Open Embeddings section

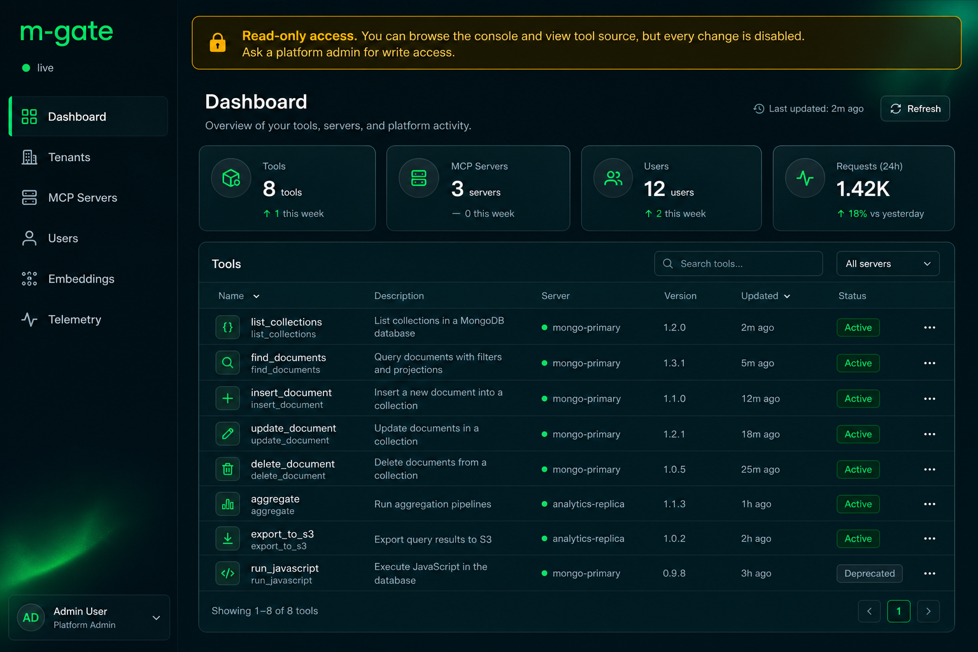pyautogui.click(x=89, y=279)
